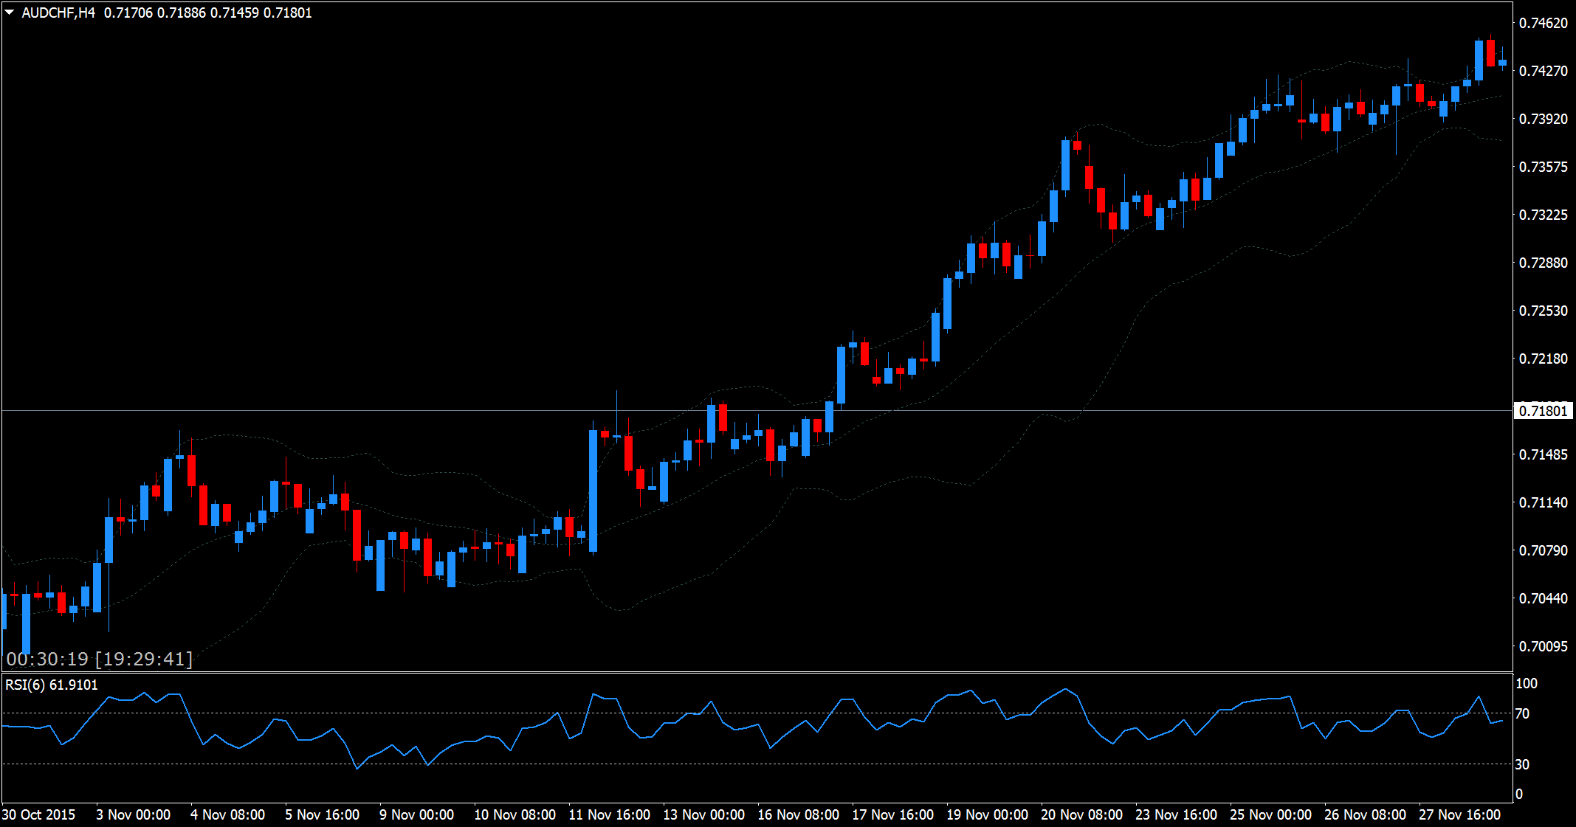Click the 17 Nov 16:00 time label

pos(892,814)
